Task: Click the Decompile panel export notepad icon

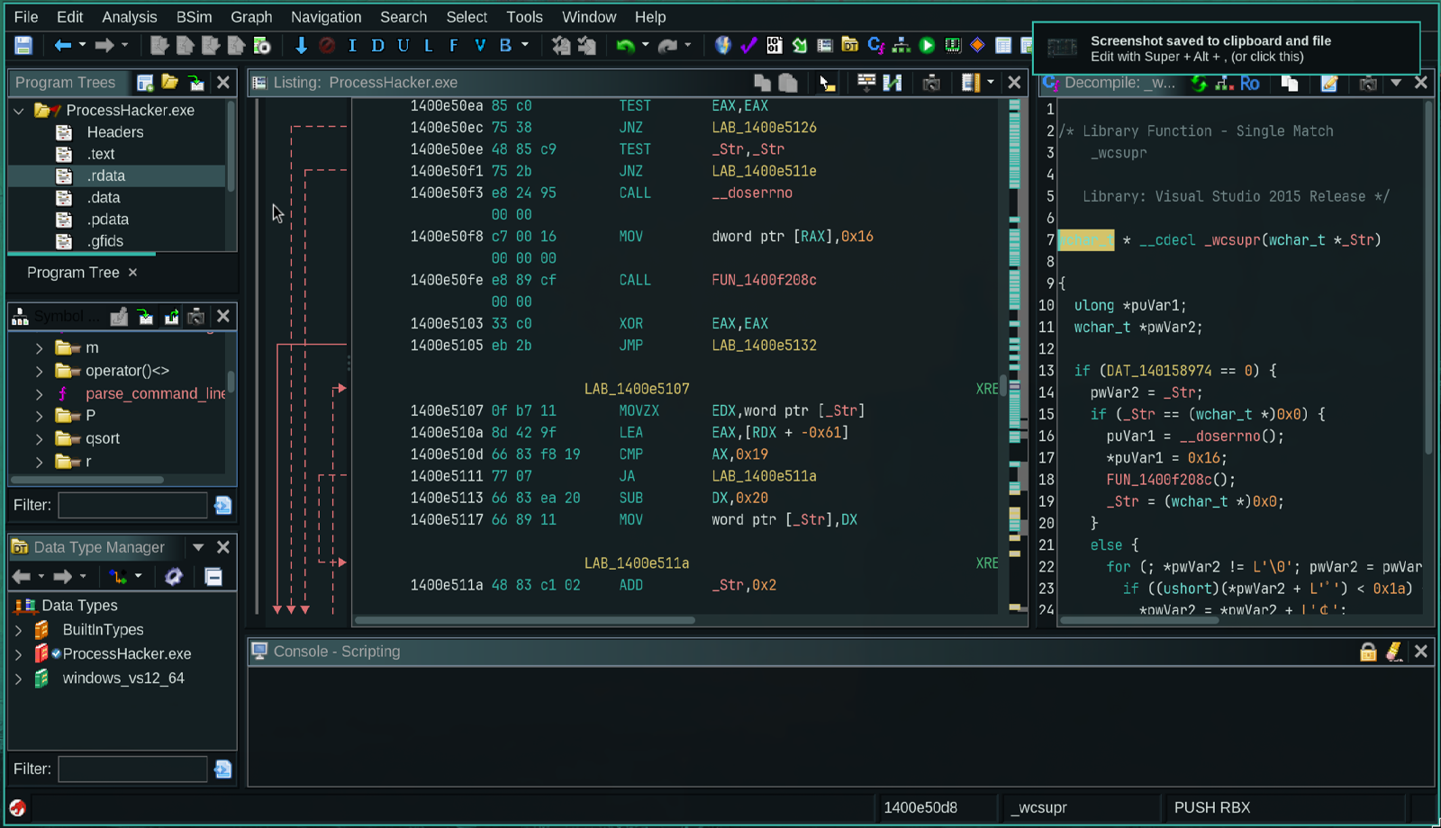Action: (x=1328, y=83)
